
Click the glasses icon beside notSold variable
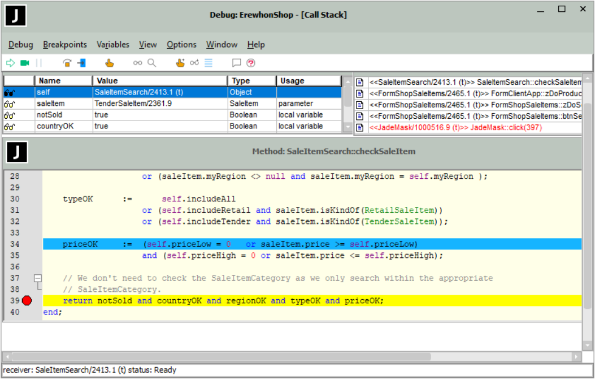[10, 115]
